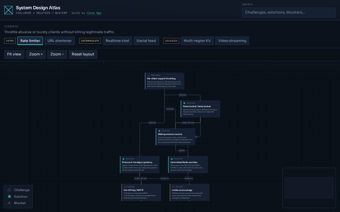Screen dimensions: 340x212
Task: Select the Rate limiter scenario tab
Action: click(30, 41)
